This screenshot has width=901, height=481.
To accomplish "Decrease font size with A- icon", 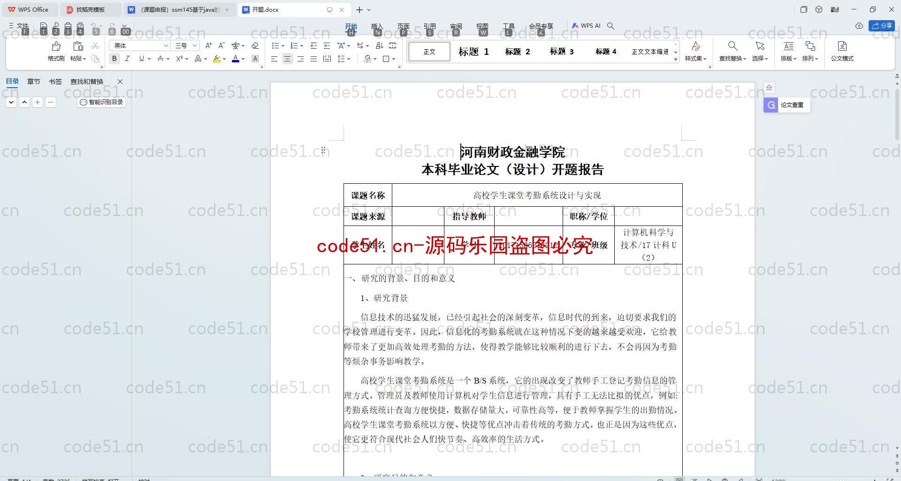I will 221,45.
